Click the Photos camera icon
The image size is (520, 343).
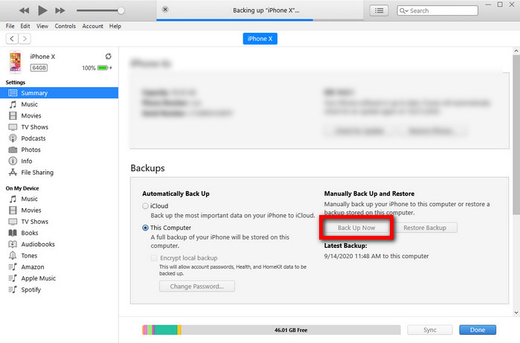[13, 150]
